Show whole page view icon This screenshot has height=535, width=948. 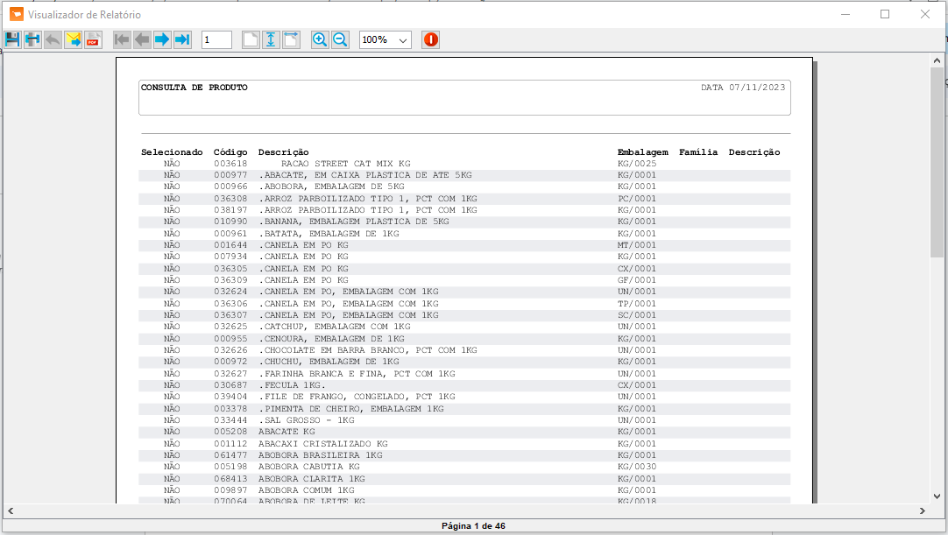click(251, 39)
